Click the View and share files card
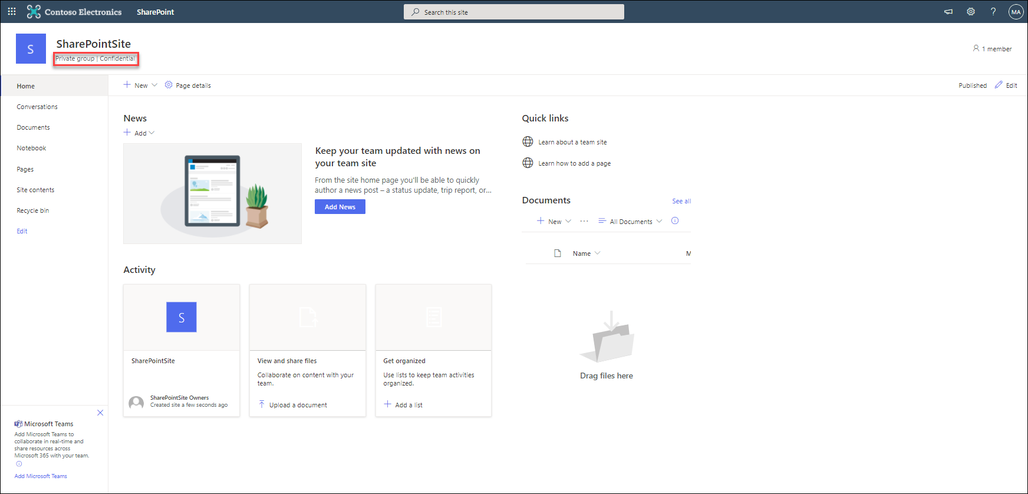The width and height of the screenshot is (1028, 494). pos(308,351)
